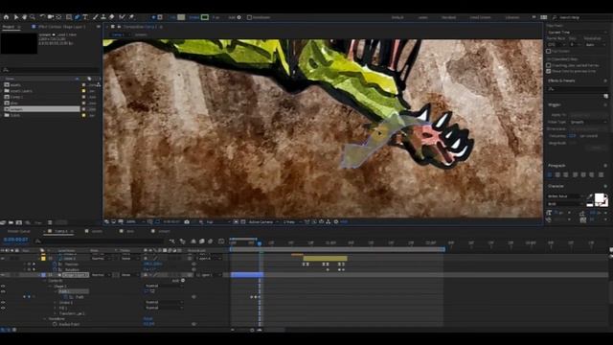The image size is (613, 345).
Task: Hide Shape 1 using its eye icon
Action: (3, 287)
